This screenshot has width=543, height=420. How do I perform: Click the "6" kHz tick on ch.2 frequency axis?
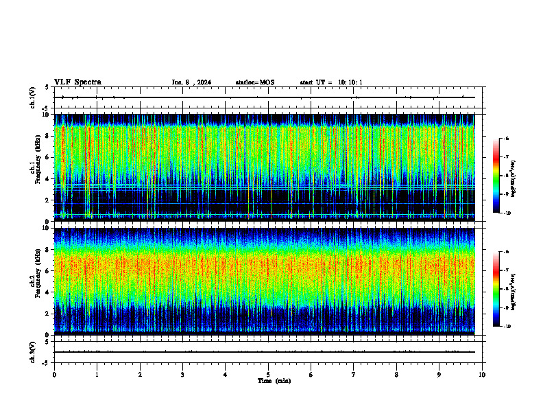tap(48, 271)
